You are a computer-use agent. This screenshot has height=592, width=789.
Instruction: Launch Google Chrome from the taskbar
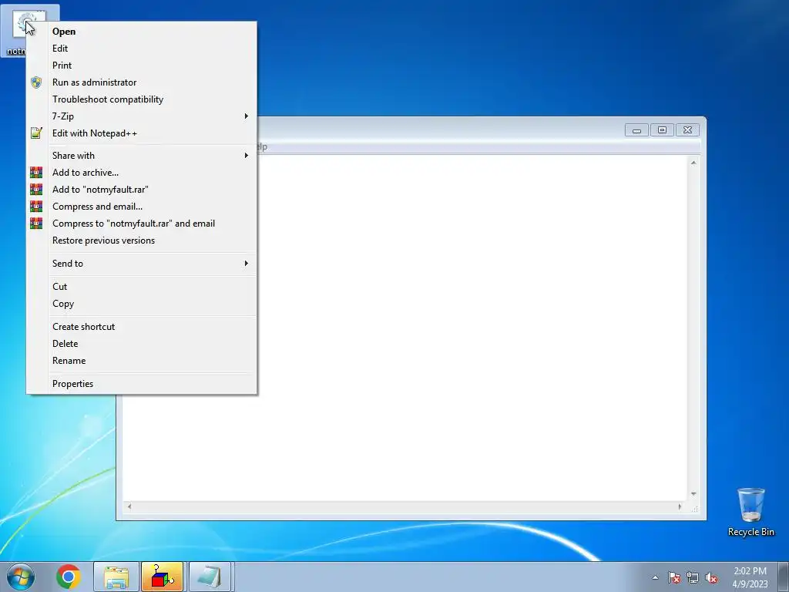click(69, 577)
